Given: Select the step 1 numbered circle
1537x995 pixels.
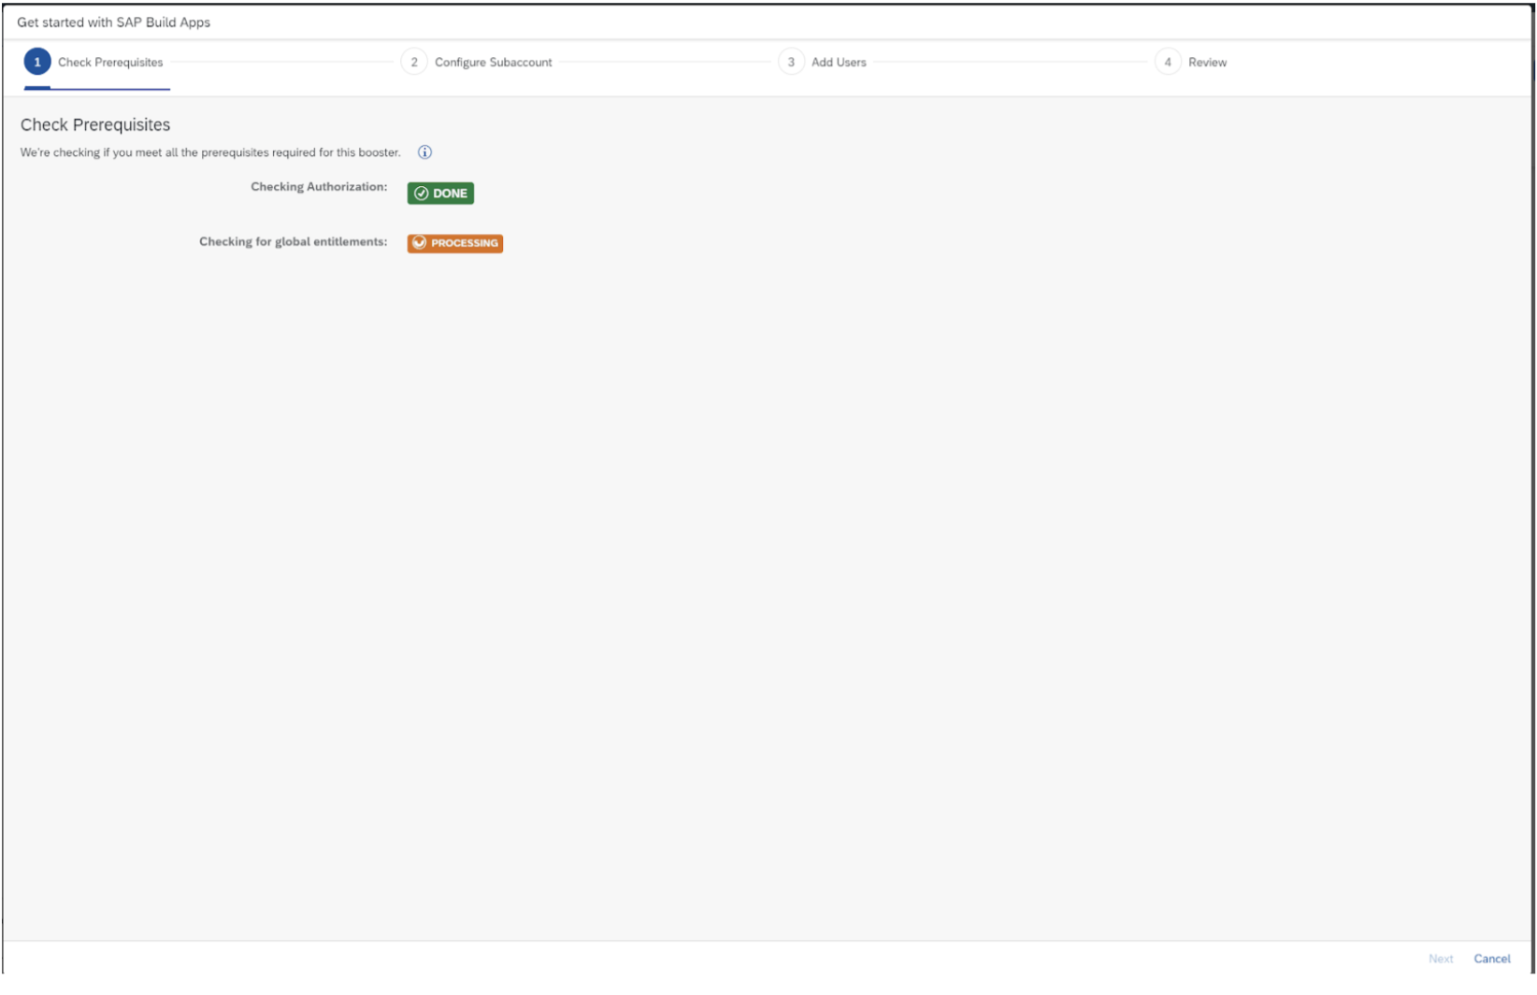Looking at the screenshot, I should point(37,63).
